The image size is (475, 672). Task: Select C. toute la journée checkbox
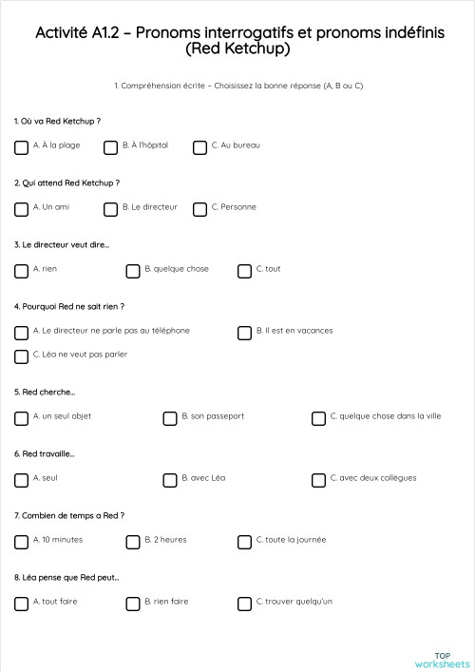point(244,542)
